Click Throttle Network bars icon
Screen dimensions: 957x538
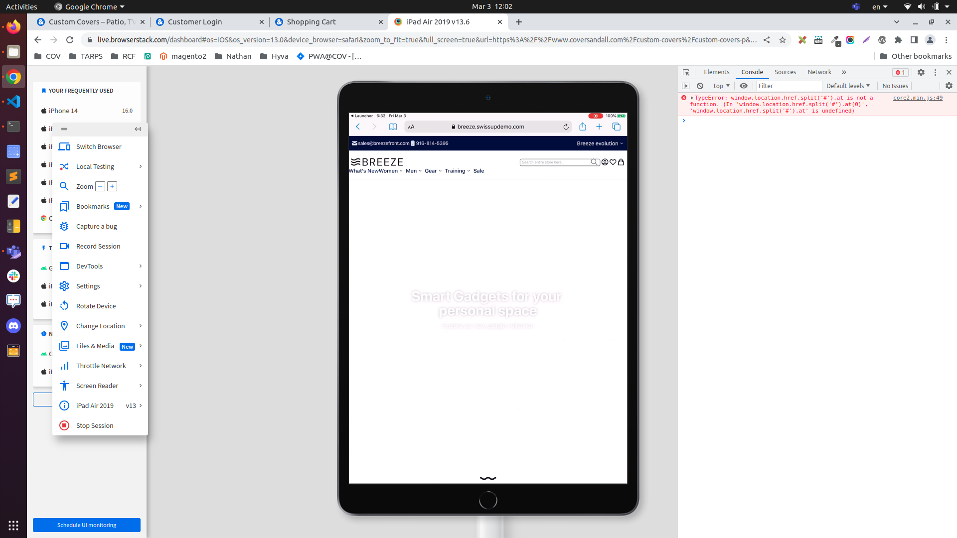click(64, 366)
